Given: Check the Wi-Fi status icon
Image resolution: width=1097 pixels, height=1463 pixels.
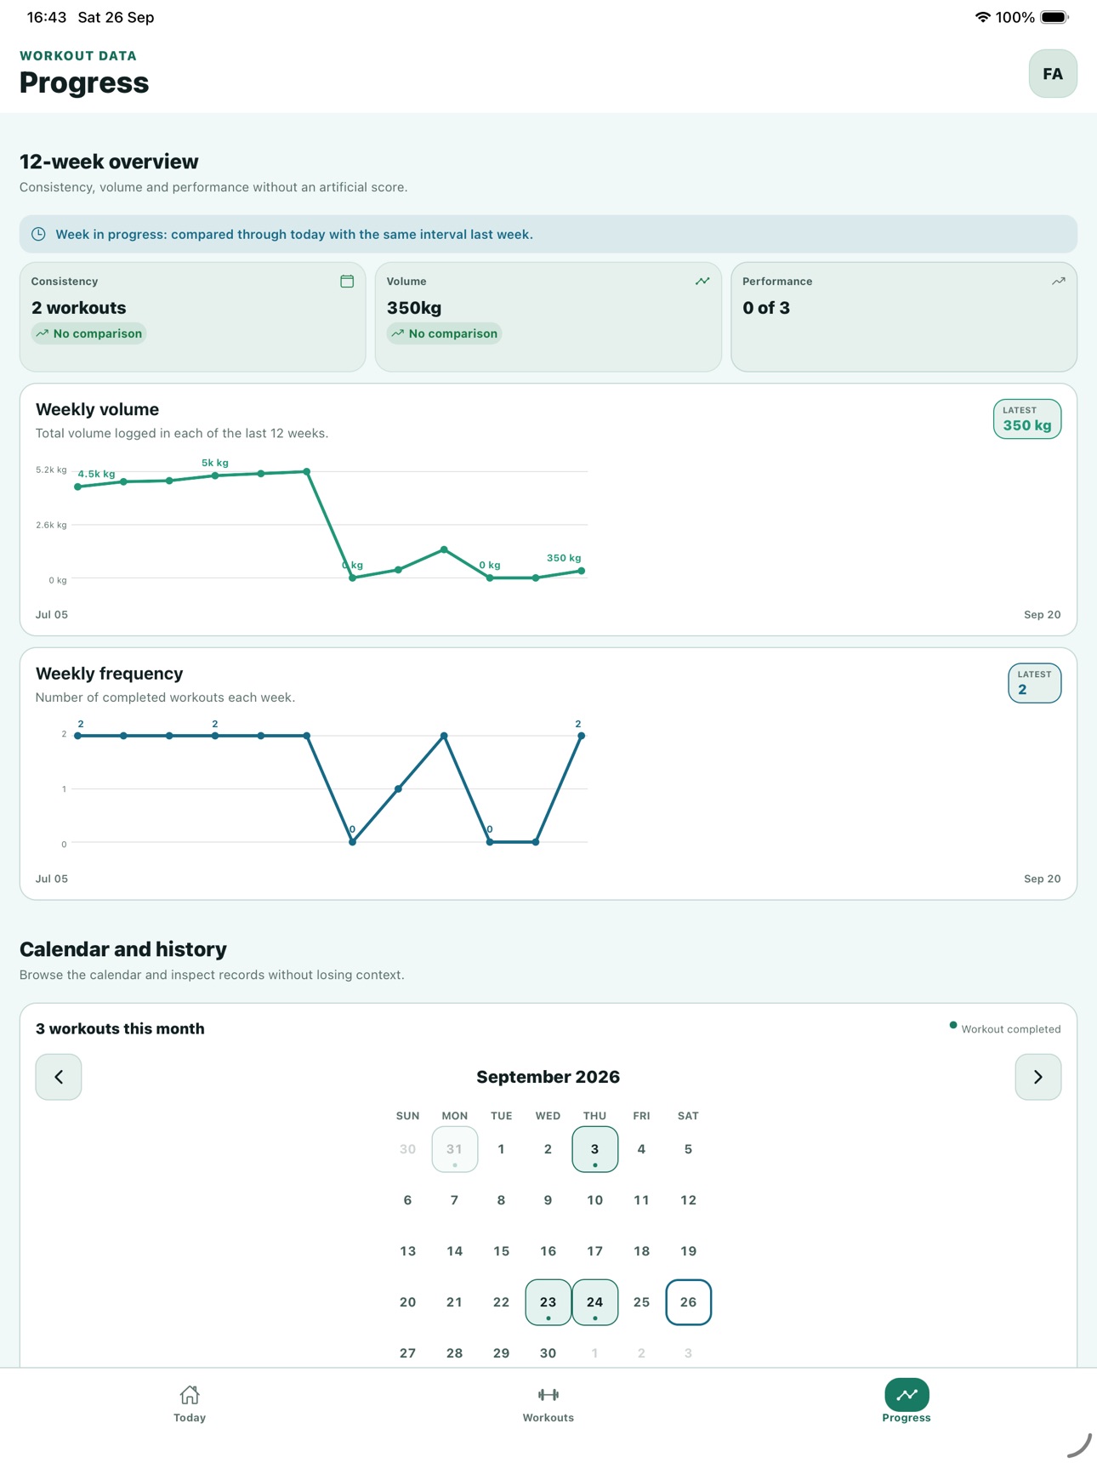Looking at the screenshot, I should tap(982, 17).
